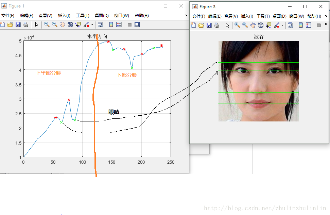The width and height of the screenshot is (330, 215).
Task: Open 编辑(E) menu in Figure 3
Action: coord(215,16)
